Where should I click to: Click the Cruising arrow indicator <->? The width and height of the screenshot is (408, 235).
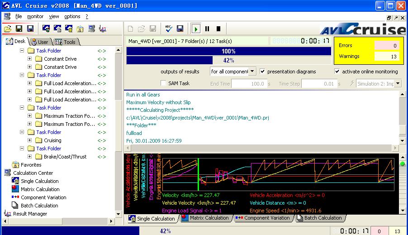[x=102, y=140]
